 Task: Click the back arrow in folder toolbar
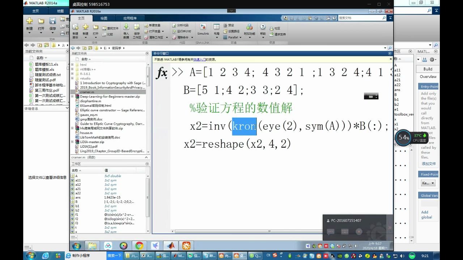click(73, 48)
